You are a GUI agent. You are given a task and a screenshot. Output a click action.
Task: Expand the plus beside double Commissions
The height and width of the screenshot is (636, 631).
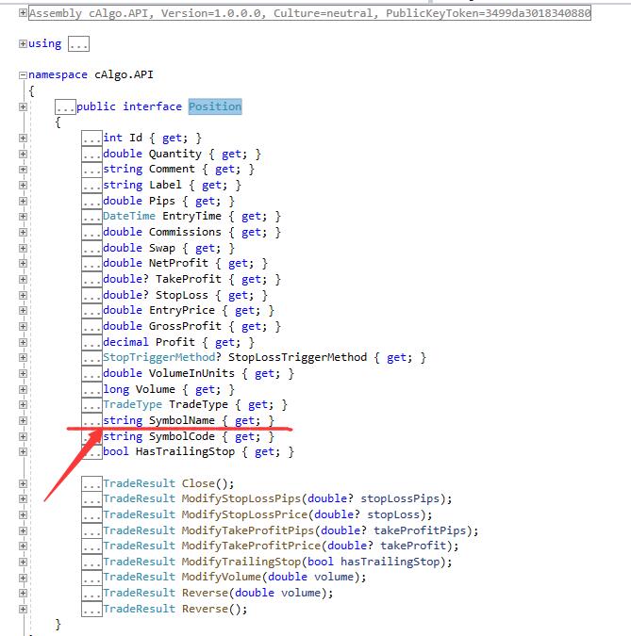tap(24, 232)
